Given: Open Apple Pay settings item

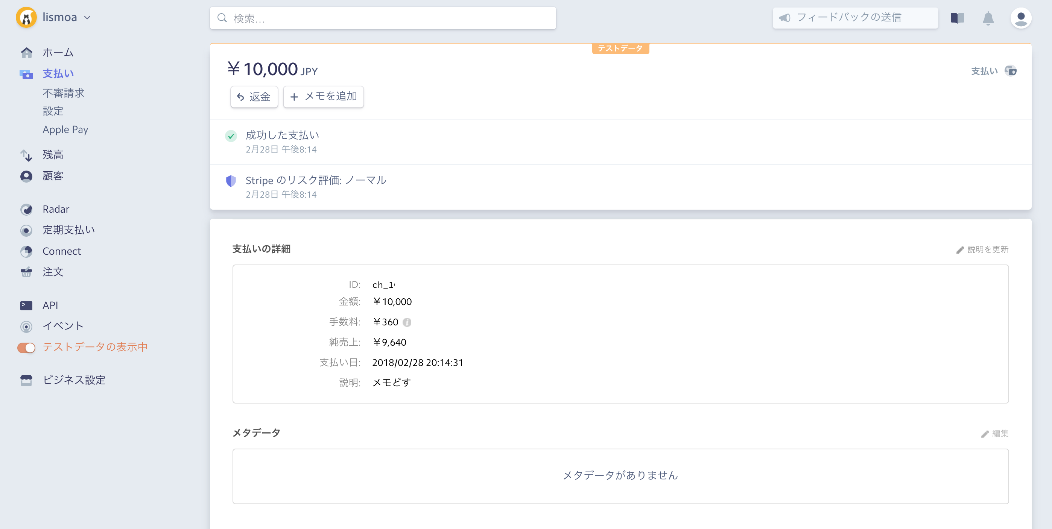Looking at the screenshot, I should tap(65, 130).
